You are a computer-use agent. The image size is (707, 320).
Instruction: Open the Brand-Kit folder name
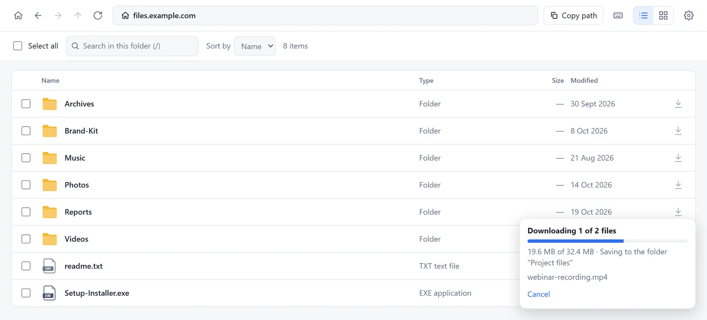tap(81, 131)
